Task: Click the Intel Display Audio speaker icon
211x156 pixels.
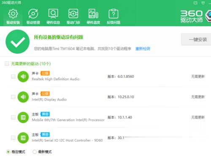Action: tap(23, 97)
